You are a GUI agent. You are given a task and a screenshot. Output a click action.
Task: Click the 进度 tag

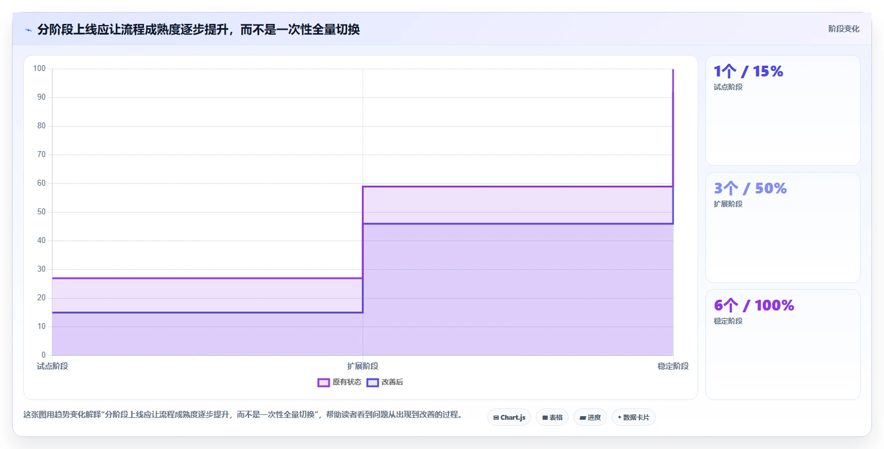coord(590,417)
